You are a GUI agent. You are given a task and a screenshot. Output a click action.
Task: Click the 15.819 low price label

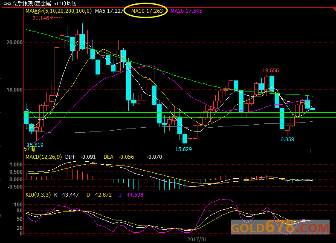tap(35, 145)
